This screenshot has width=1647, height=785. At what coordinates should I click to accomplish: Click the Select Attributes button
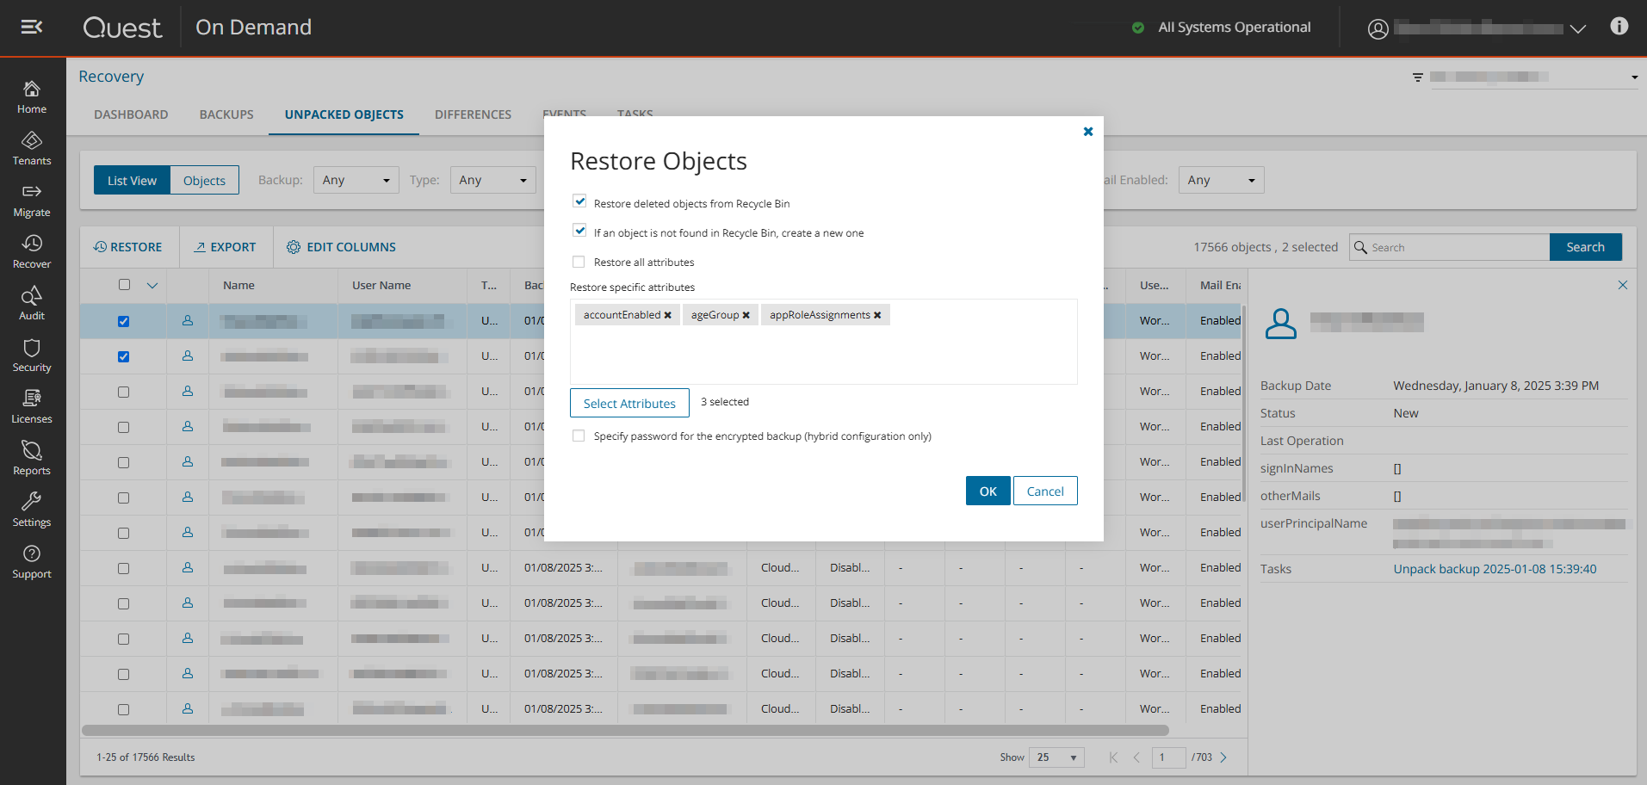click(629, 403)
